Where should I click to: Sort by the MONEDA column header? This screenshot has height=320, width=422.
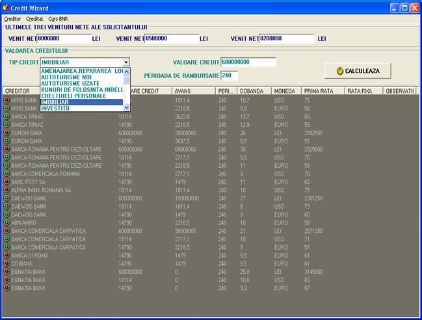click(x=286, y=91)
